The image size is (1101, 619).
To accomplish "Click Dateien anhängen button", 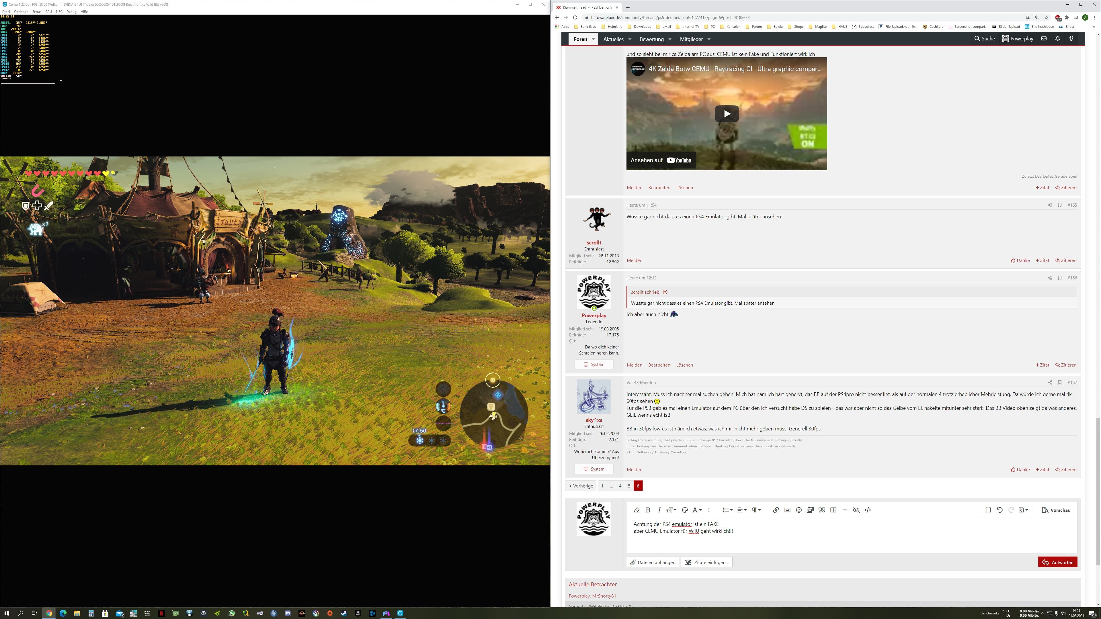I will 652,562.
